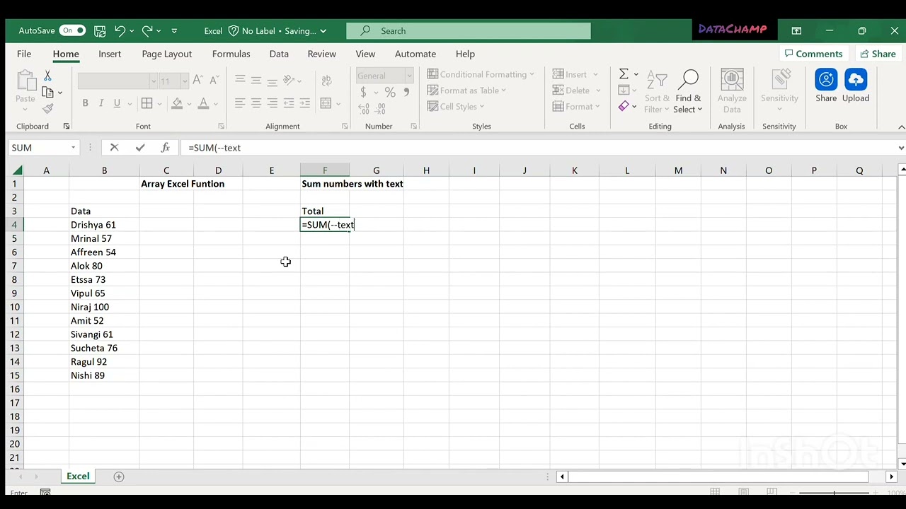The height and width of the screenshot is (509, 906).
Task: Open the Data tab
Action: (279, 54)
